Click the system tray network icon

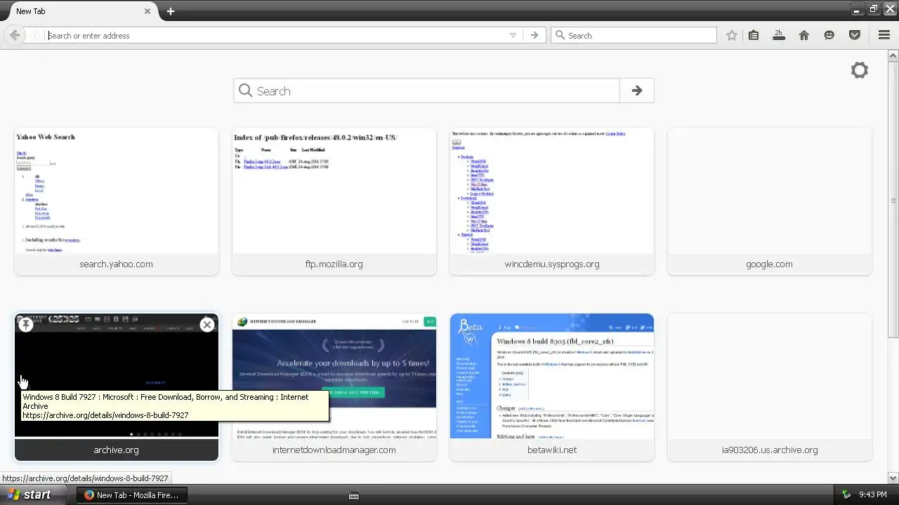click(846, 495)
